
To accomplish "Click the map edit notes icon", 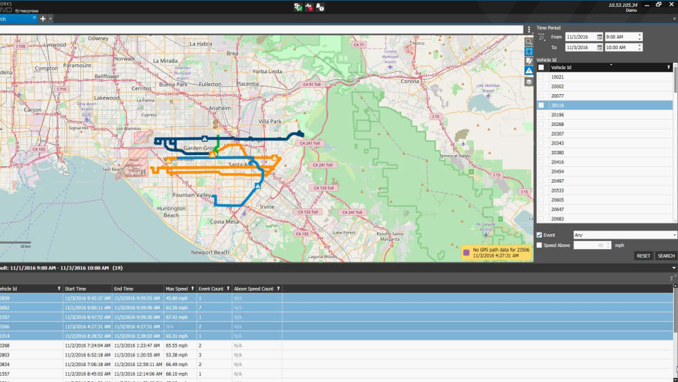I will 529,61.
